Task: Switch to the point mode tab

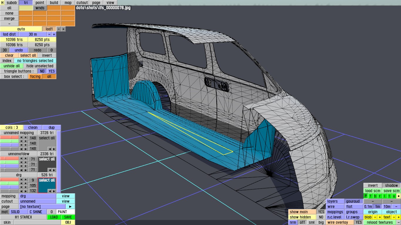Action: 40,3
